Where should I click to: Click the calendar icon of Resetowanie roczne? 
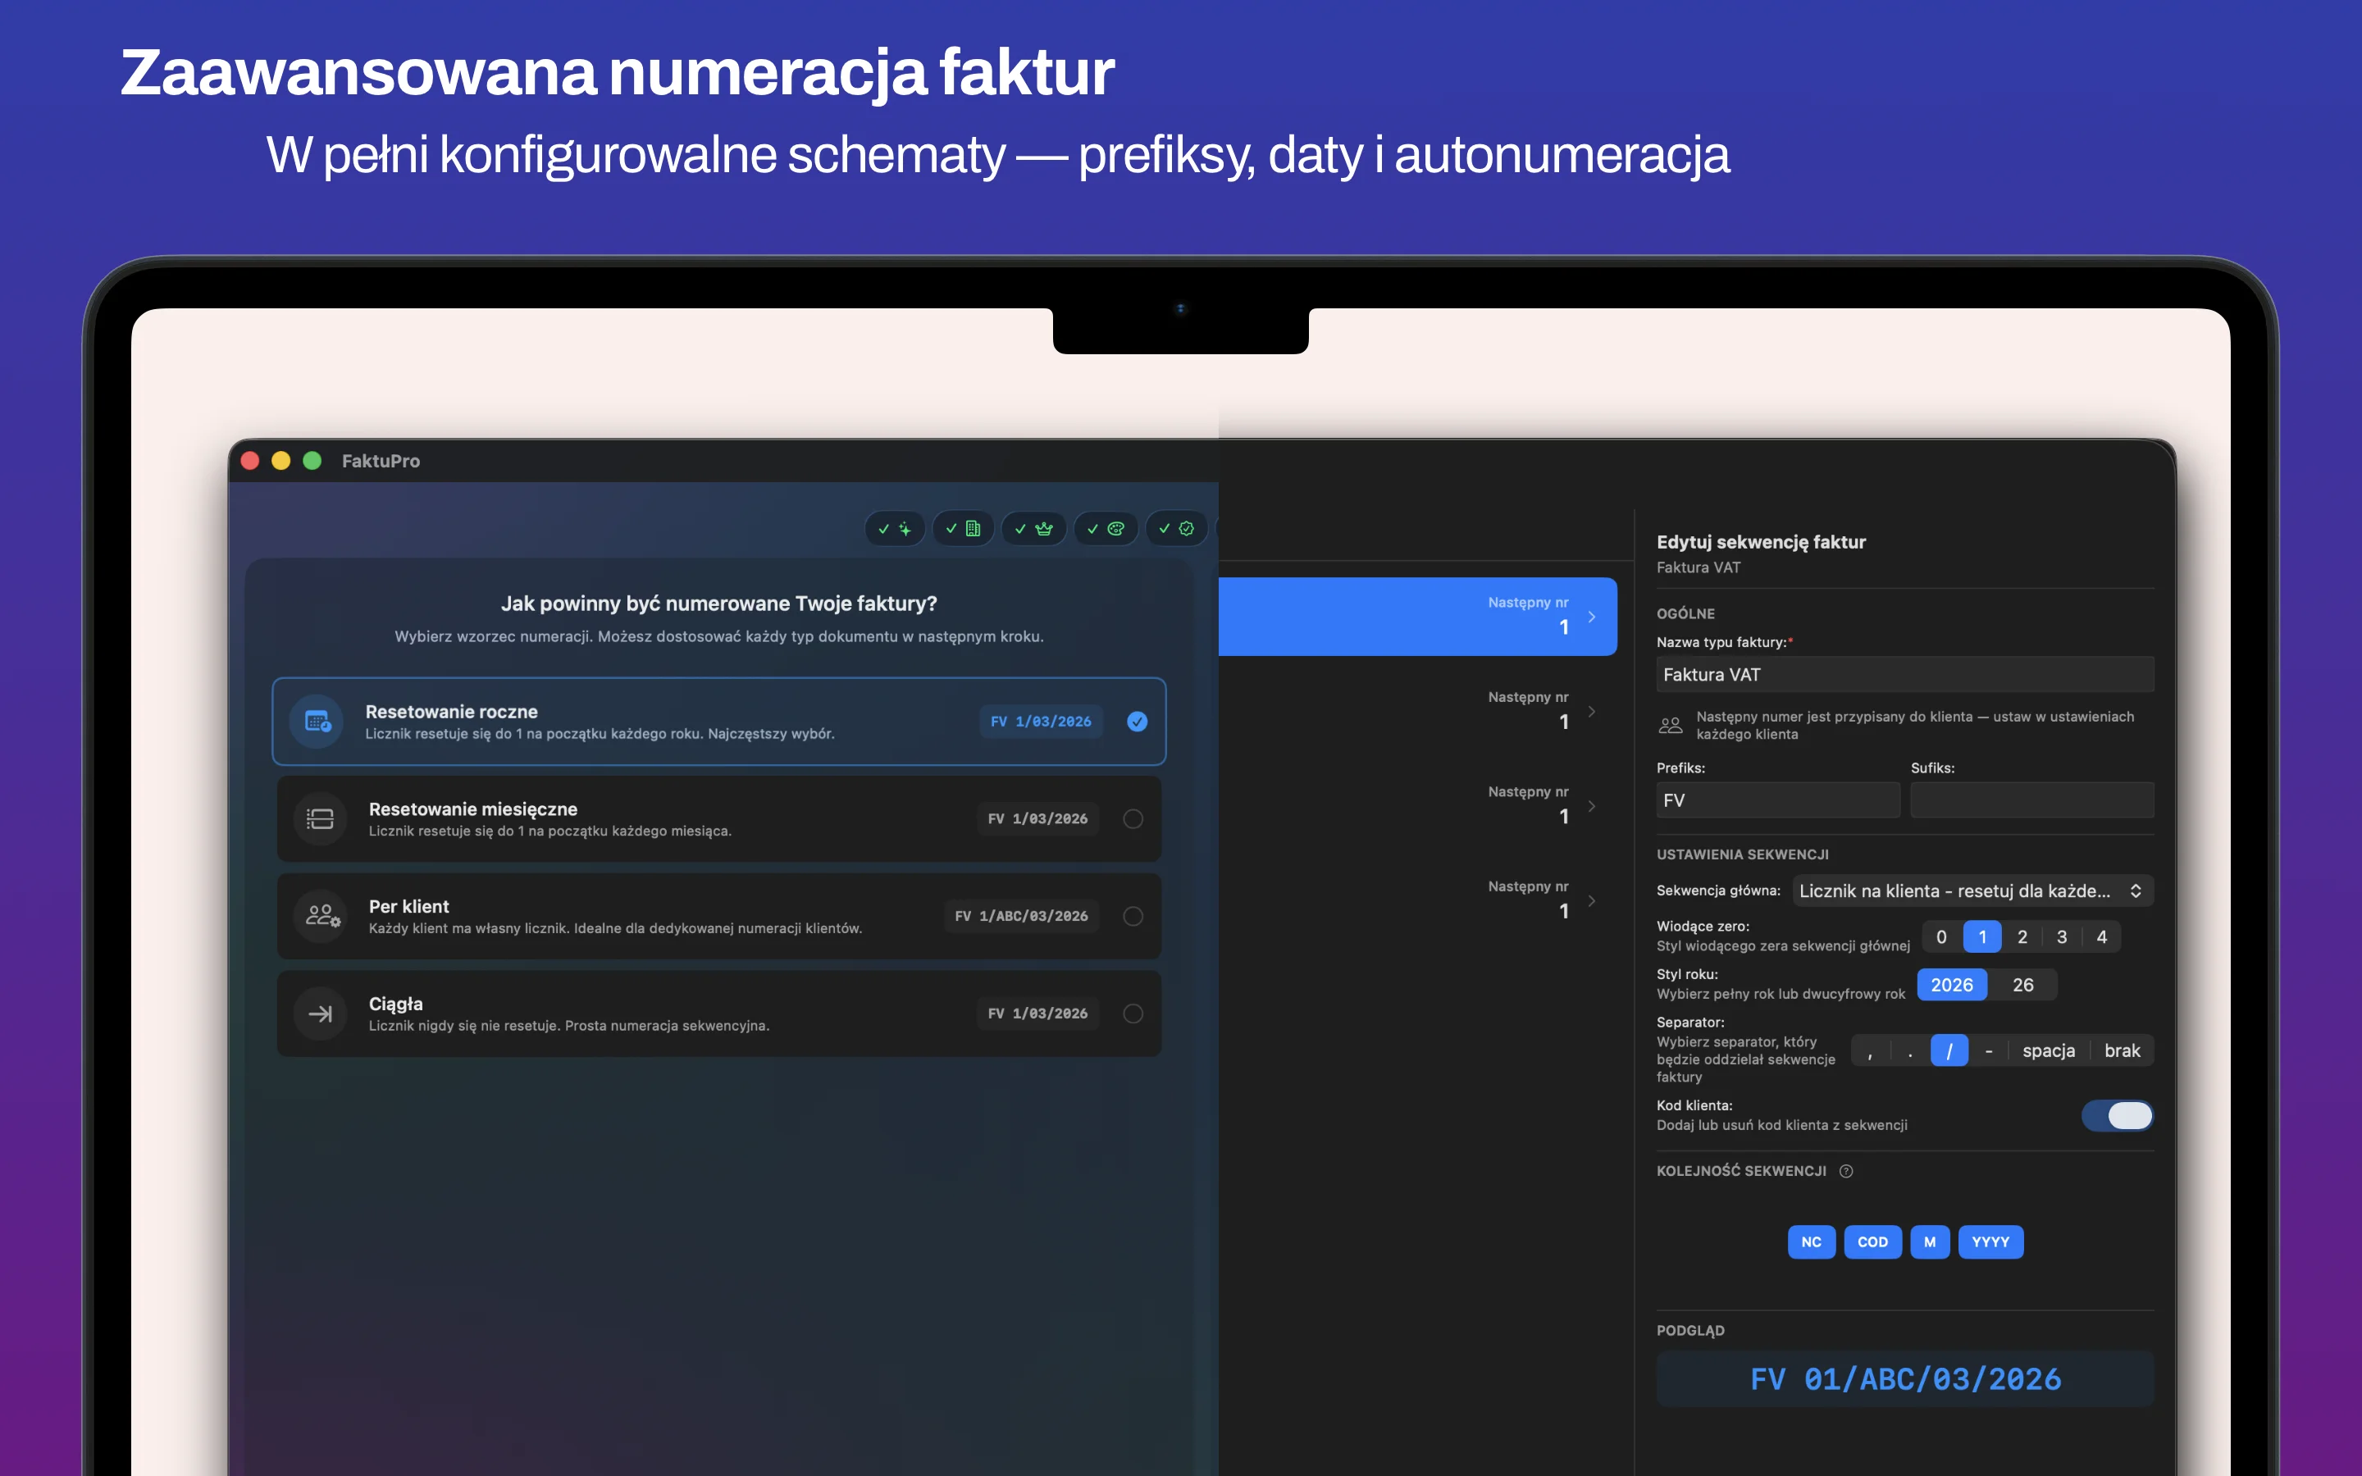coord(317,722)
